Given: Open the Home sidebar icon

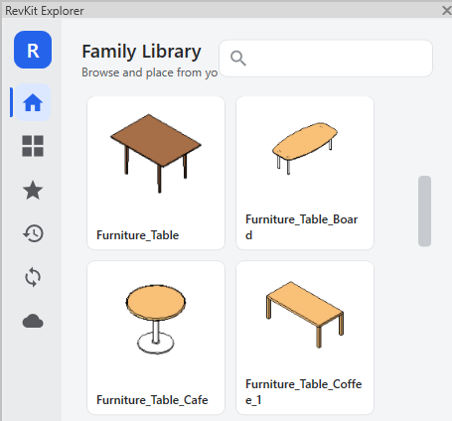Looking at the screenshot, I should [33, 102].
